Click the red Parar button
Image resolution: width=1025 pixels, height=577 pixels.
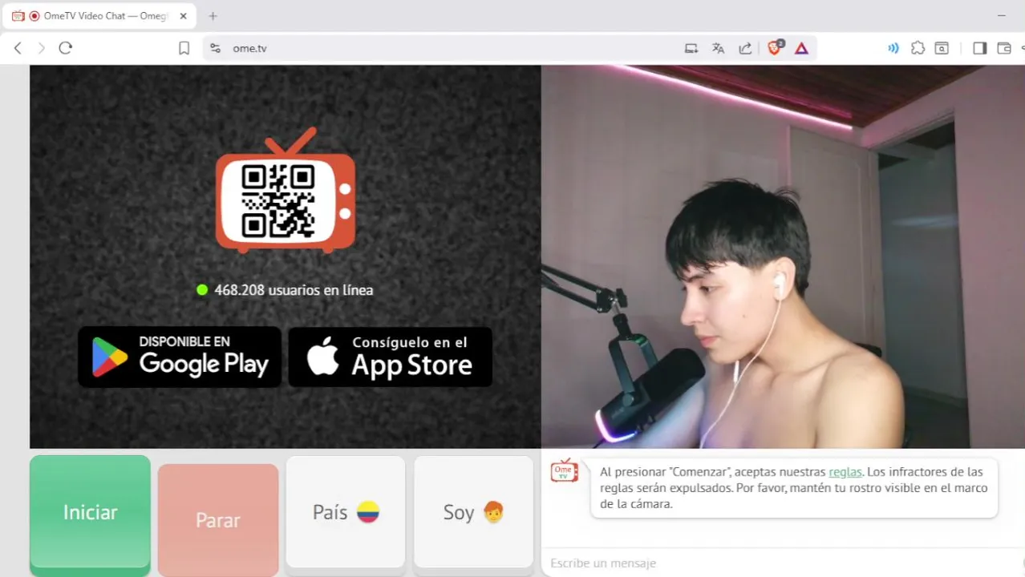218,520
